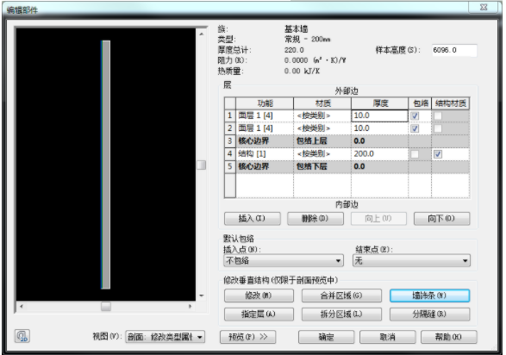Click 功能 cell in row 2

265,128
